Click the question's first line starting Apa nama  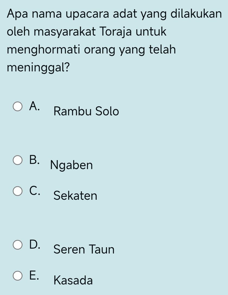coord(114,14)
